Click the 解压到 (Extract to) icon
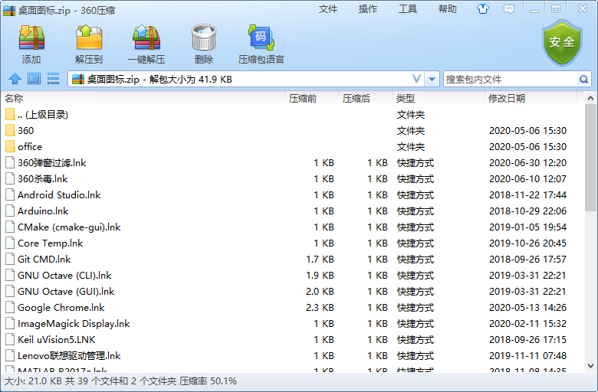598x392 pixels. point(89,38)
